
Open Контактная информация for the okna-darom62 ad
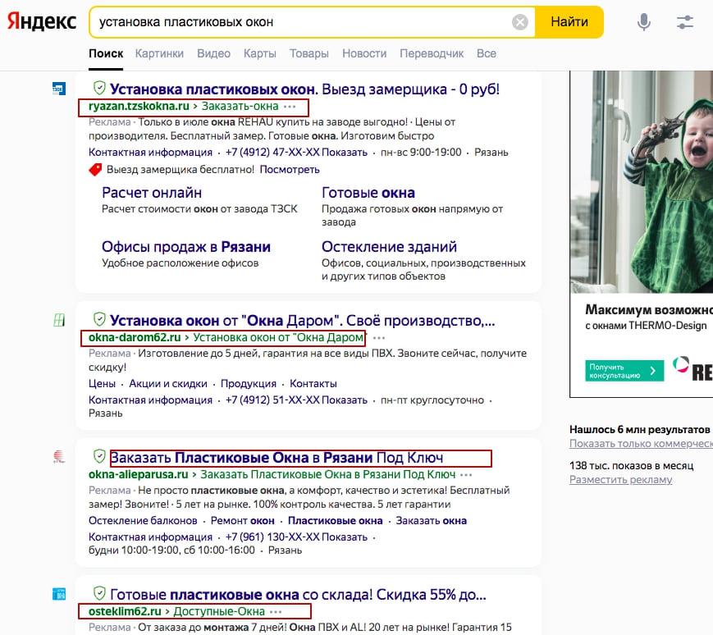coord(150,400)
